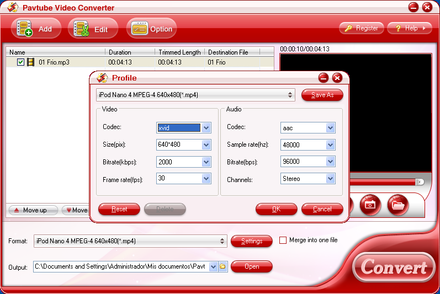This screenshot has height=294, width=440.
Task: Open profile preset dropdown in Profile dialog
Action: (x=195, y=95)
